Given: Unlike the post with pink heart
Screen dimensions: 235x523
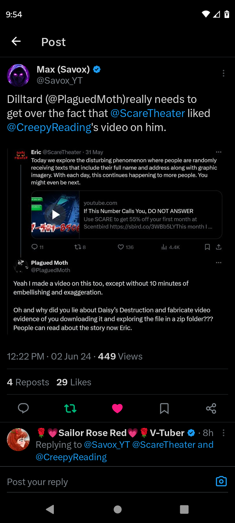Looking at the screenshot, I should 117,408.
